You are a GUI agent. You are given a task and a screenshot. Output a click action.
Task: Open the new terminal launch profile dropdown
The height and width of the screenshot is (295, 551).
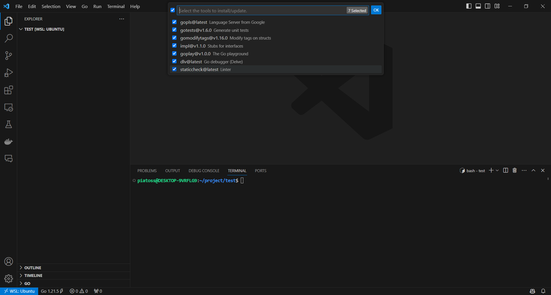[497, 170]
